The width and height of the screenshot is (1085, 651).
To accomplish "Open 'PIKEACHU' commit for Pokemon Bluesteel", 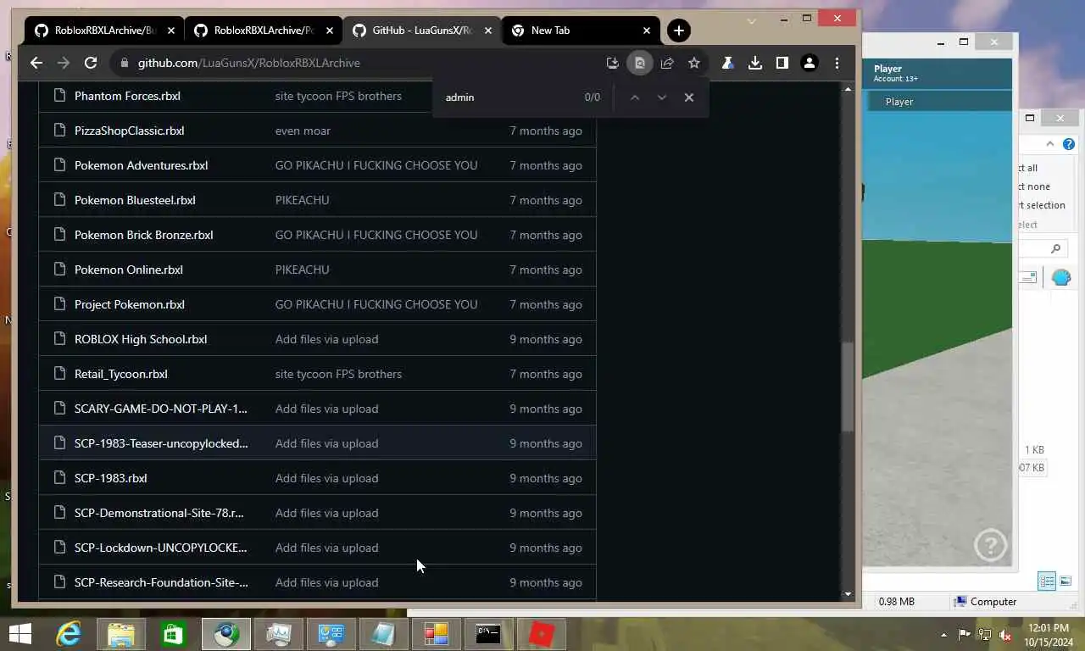I will click(302, 200).
